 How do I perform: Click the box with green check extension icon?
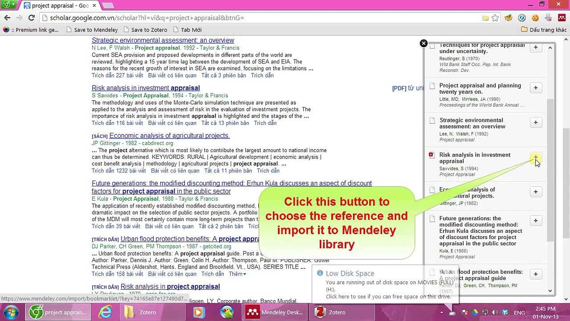509,18
